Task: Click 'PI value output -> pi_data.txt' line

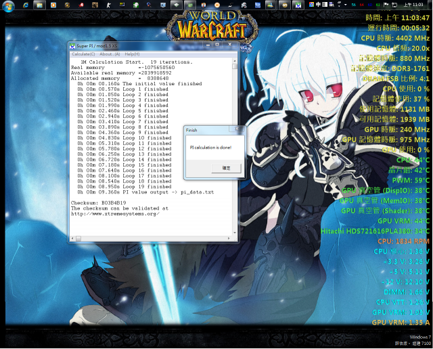Action: [x=145, y=192]
